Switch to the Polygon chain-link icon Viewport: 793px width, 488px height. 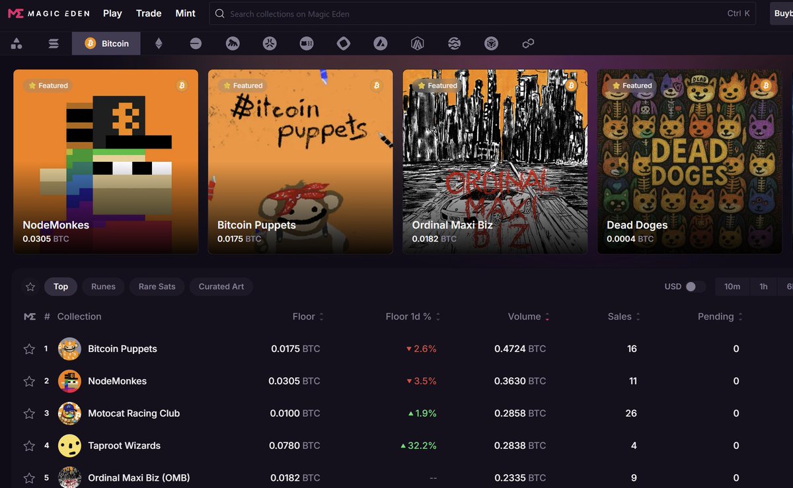tap(528, 44)
